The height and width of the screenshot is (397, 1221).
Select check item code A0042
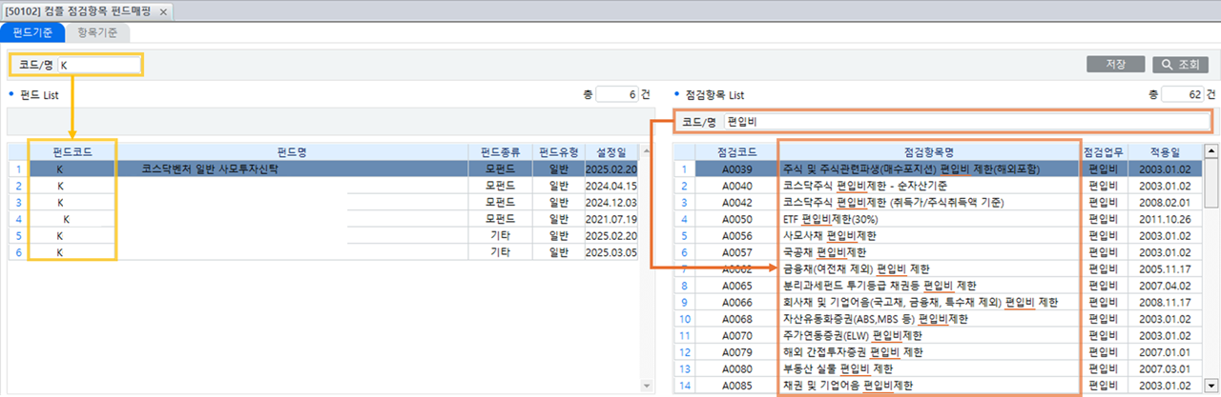(737, 203)
